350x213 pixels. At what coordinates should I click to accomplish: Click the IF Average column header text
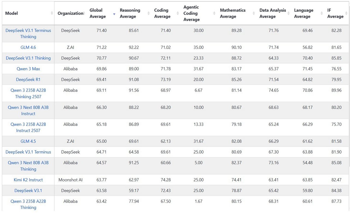(x=335, y=13)
